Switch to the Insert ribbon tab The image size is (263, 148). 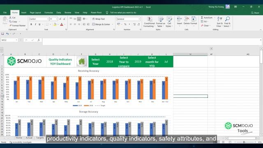click(x=24, y=13)
